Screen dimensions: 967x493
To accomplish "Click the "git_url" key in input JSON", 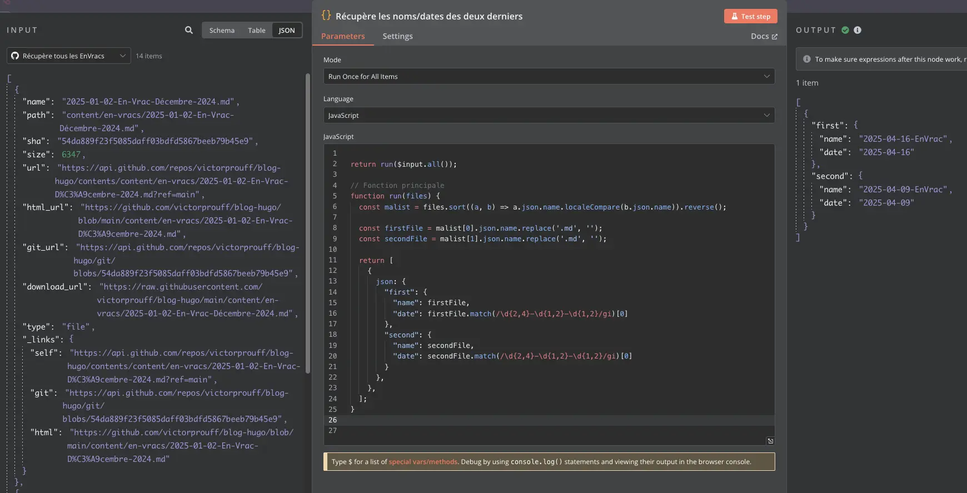I will [x=43, y=247].
